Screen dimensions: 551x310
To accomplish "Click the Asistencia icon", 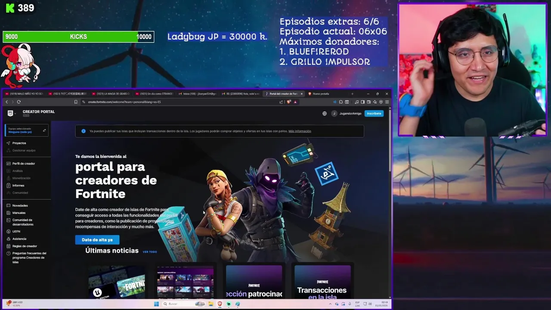I will pyautogui.click(x=9, y=239).
